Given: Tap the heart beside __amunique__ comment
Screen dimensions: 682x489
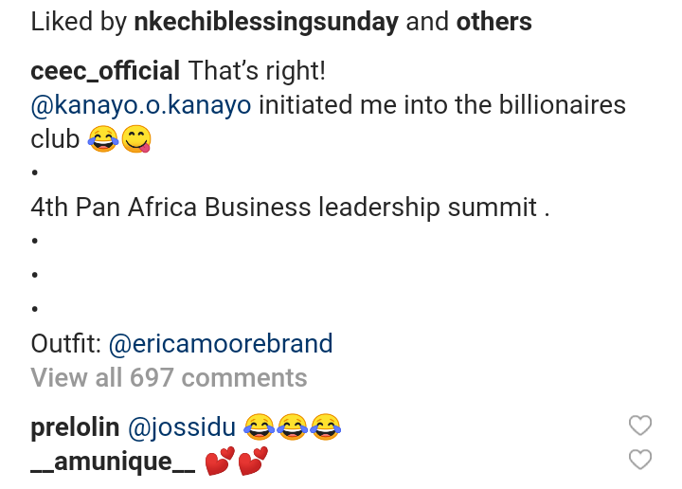Looking at the screenshot, I should coord(640,461).
